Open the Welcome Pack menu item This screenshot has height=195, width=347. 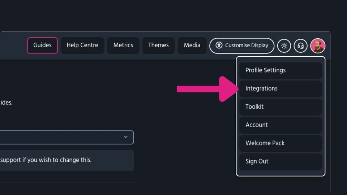(x=280, y=143)
